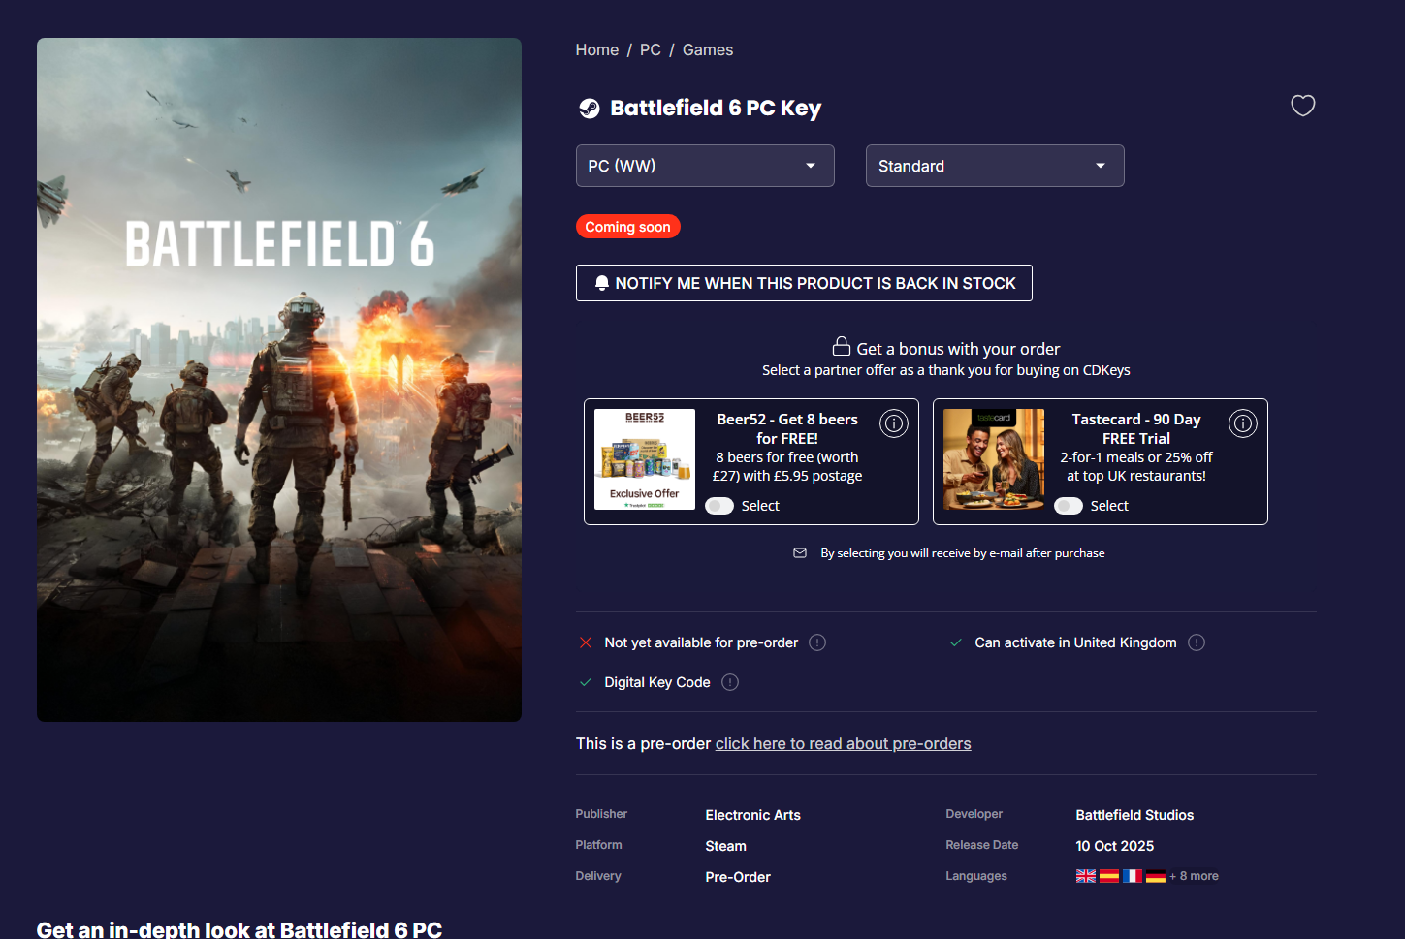Notify me when product is back in stock
Viewport: 1405px width, 939px height.
(804, 283)
